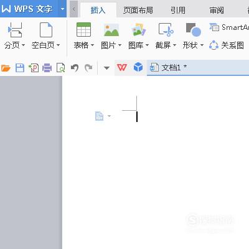Viewport: 249px width, 249px height.
Task: Expand the 空白页 dropdown arrow
Action: click(x=59, y=45)
